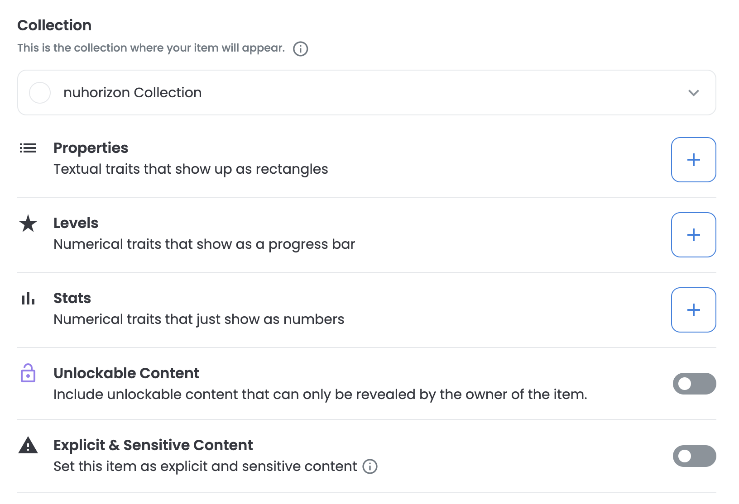The image size is (739, 504).
Task: Add a new Levels trait
Action: [x=693, y=235]
